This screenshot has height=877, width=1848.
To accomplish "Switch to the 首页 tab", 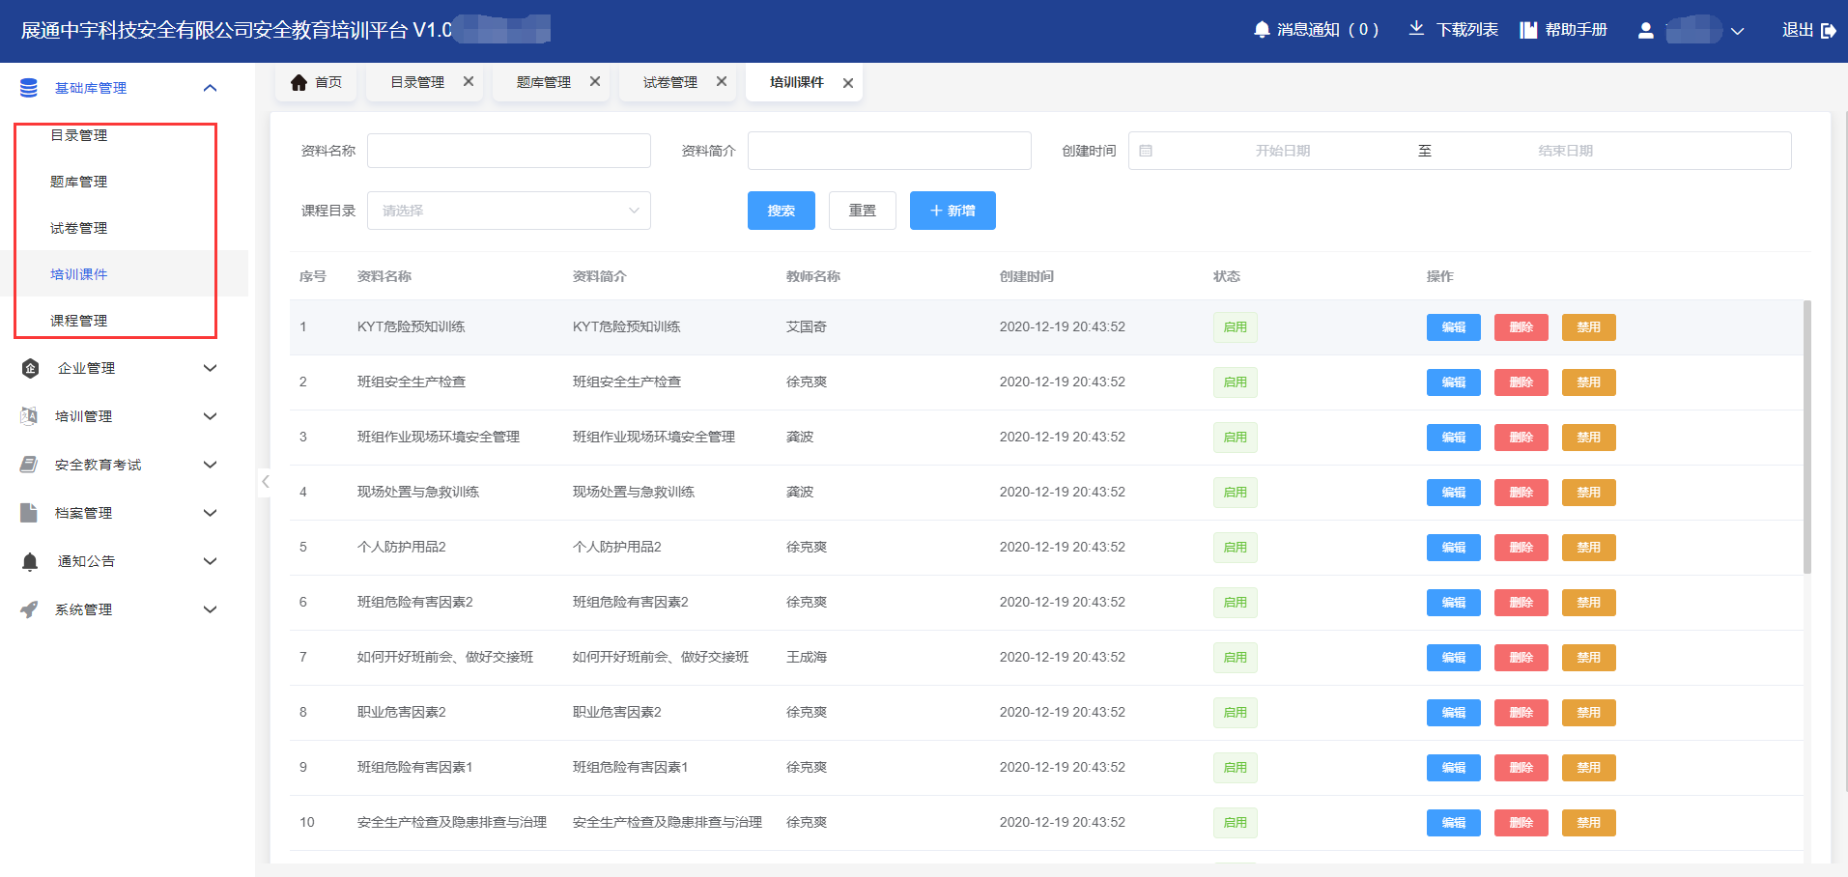I will (x=316, y=82).
